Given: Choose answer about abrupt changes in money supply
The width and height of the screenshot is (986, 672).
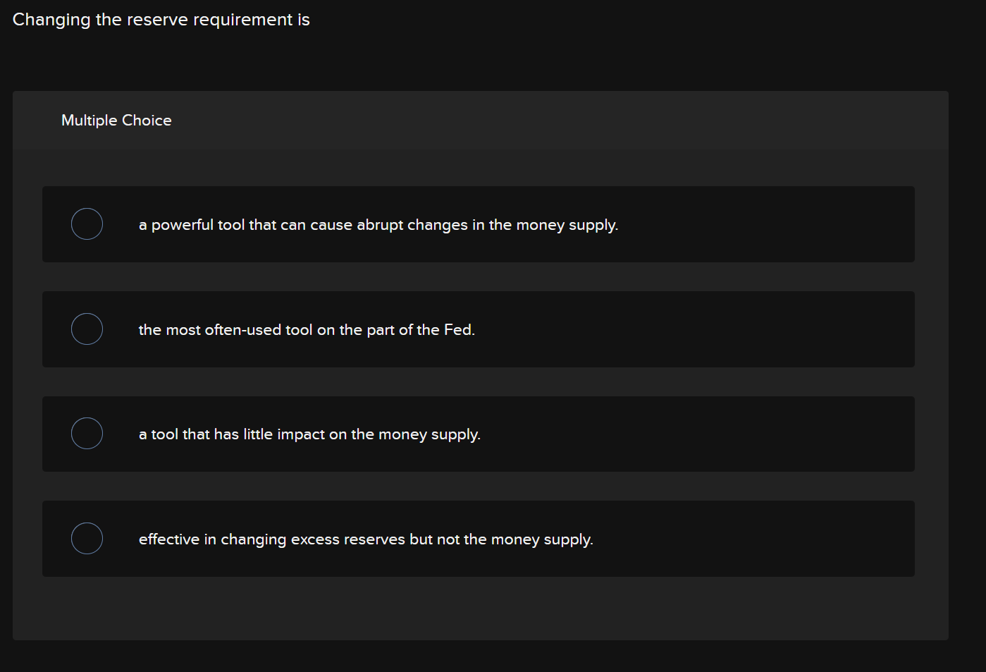Looking at the screenshot, I should pos(378,224).
